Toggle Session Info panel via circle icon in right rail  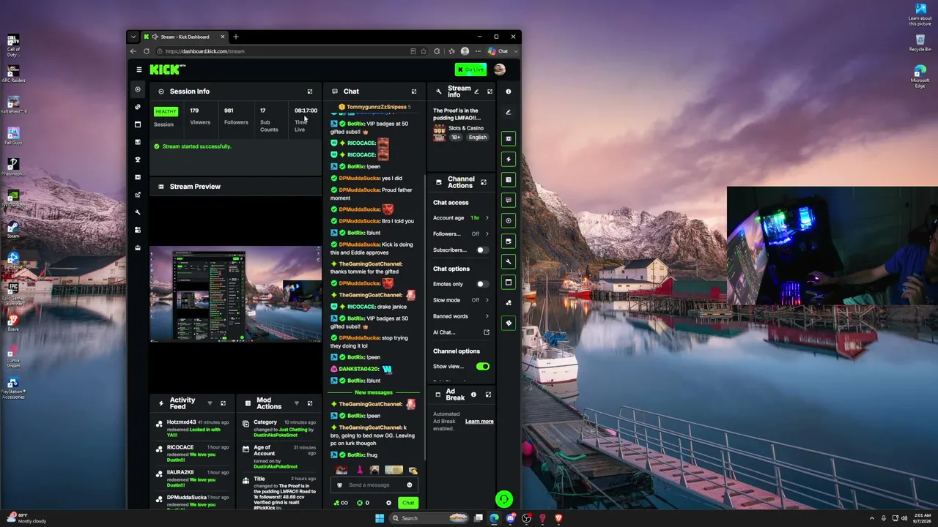[509, 220]
